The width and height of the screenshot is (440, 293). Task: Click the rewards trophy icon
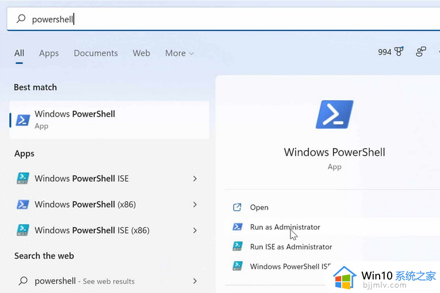pyautogui.click(x=399, y=51)
